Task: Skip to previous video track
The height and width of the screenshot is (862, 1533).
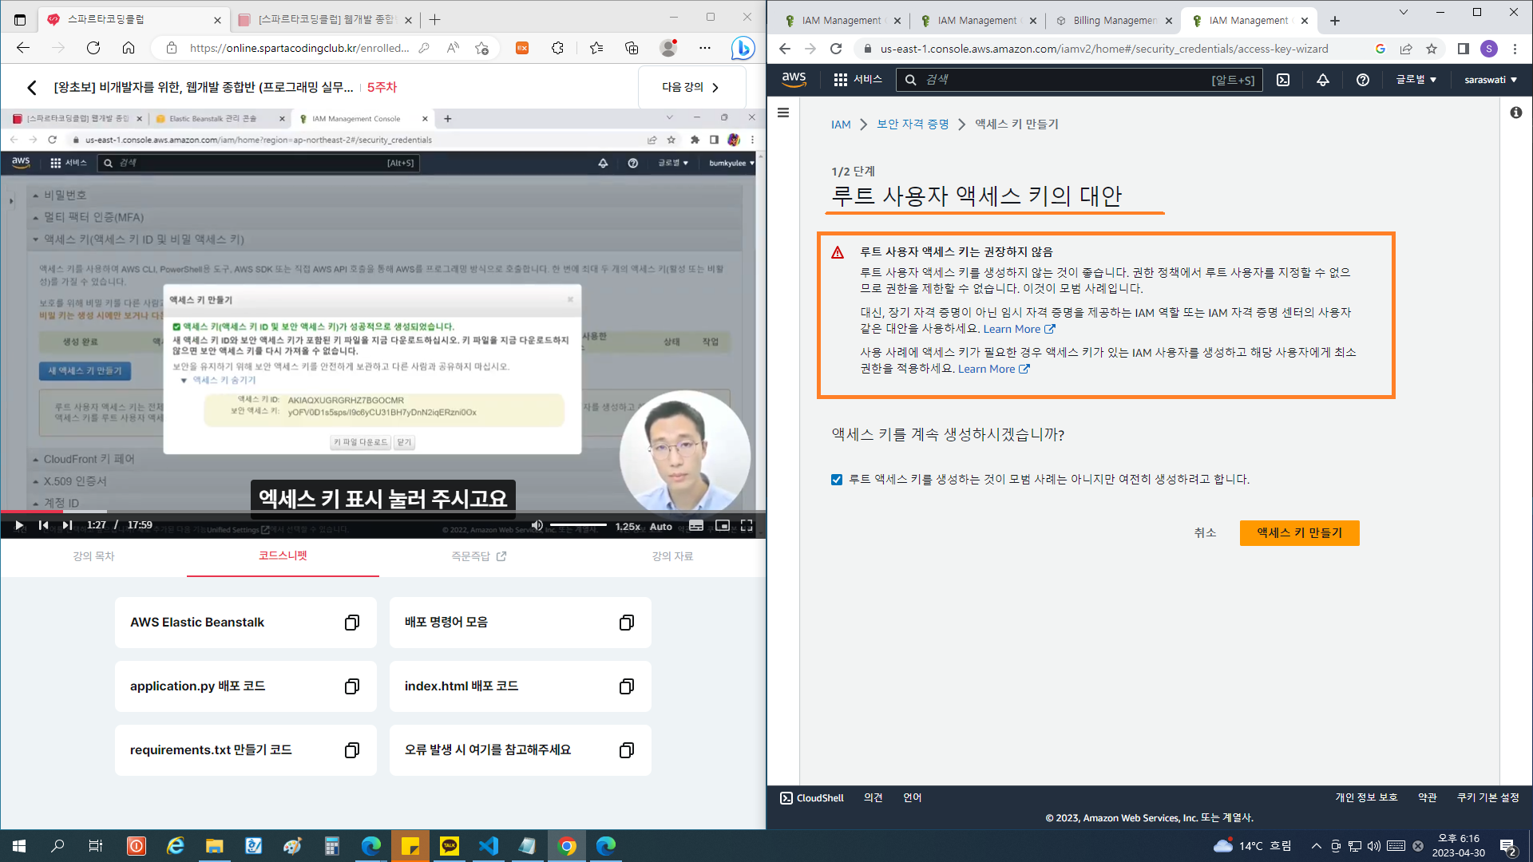Action: [43, 525]
